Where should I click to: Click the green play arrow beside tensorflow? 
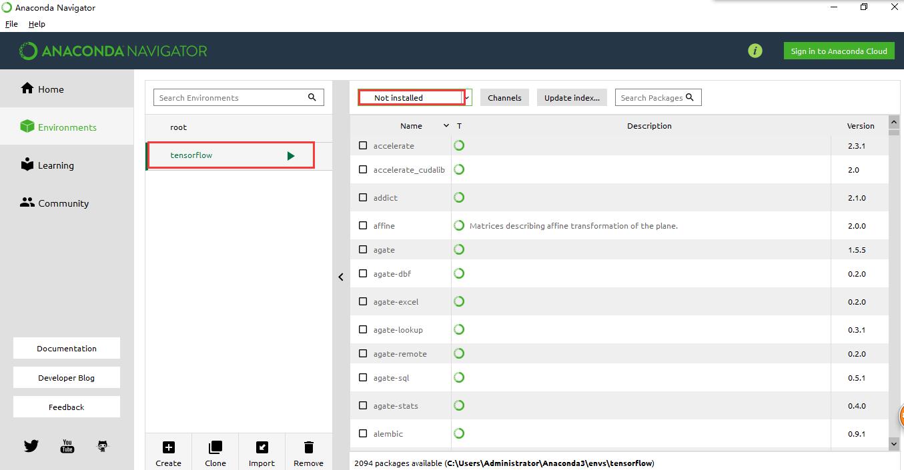pyautogui.click(x=290, y=155)
